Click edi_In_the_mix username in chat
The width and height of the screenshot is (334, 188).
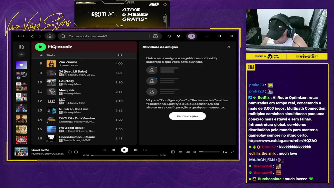[262, 154]
